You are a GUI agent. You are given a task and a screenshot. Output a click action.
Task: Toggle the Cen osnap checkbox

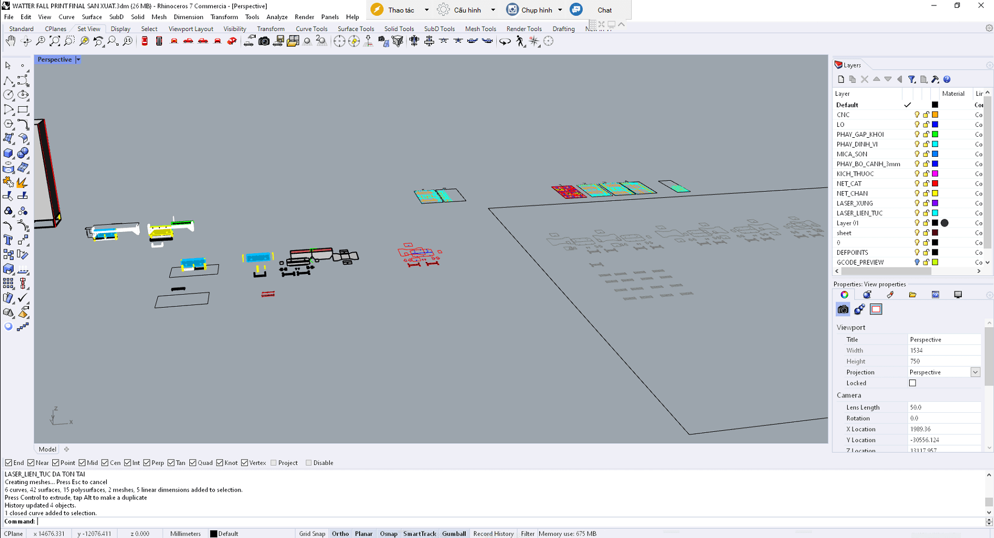105,463
